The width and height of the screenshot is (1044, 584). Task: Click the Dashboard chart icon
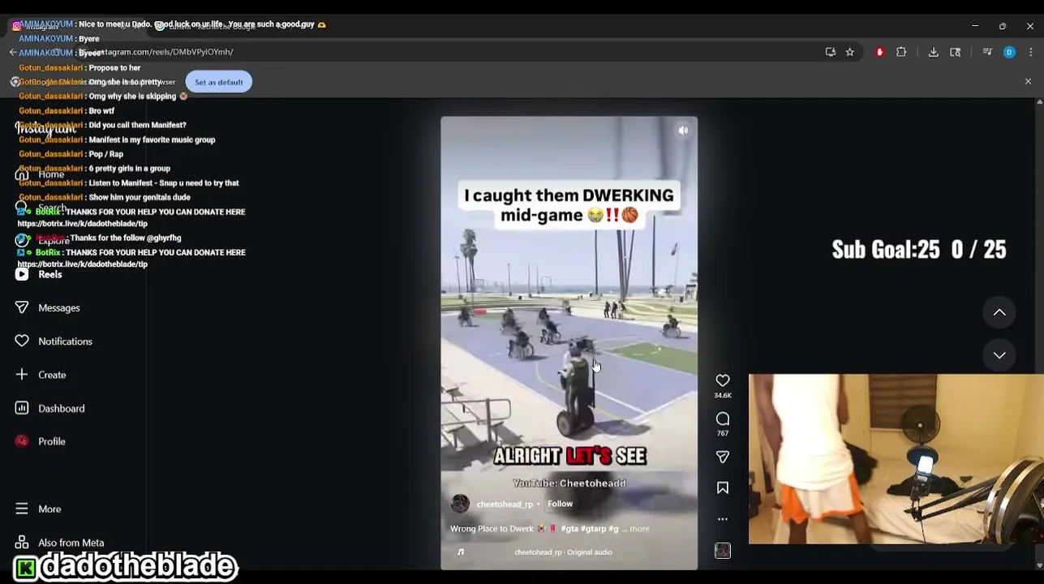pos(22,408)
